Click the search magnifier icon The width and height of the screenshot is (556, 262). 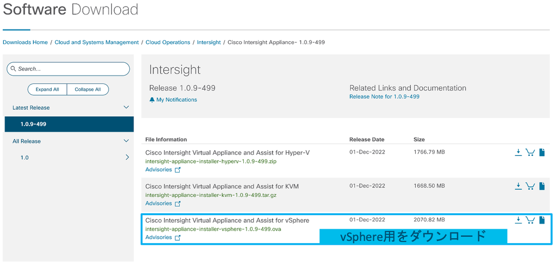point(13,69)
